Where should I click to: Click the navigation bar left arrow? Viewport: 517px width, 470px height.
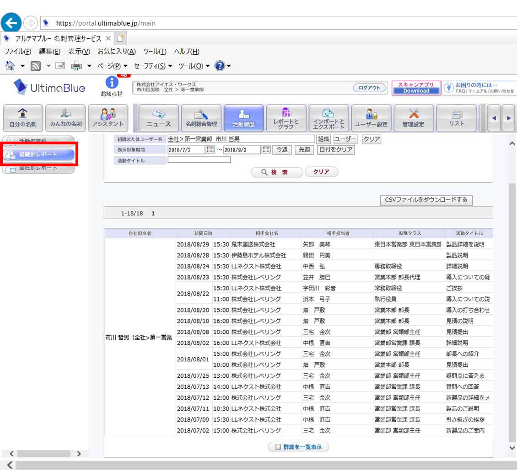click(494, 118)
